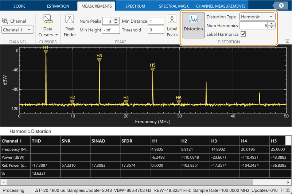The height and width of the screenshot is (194, 292).
Task: Select SINAD value 17.3083 cell
Action: coord(105,165)
